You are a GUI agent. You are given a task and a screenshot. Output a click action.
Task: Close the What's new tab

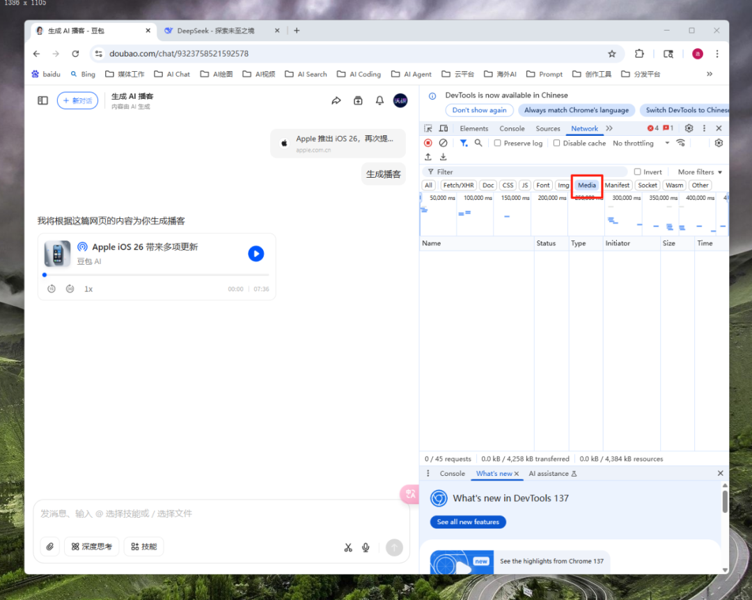(517, 474)
